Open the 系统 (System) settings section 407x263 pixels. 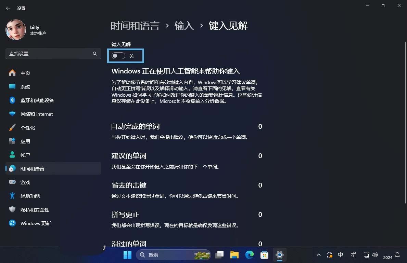(x=25, y=86)
